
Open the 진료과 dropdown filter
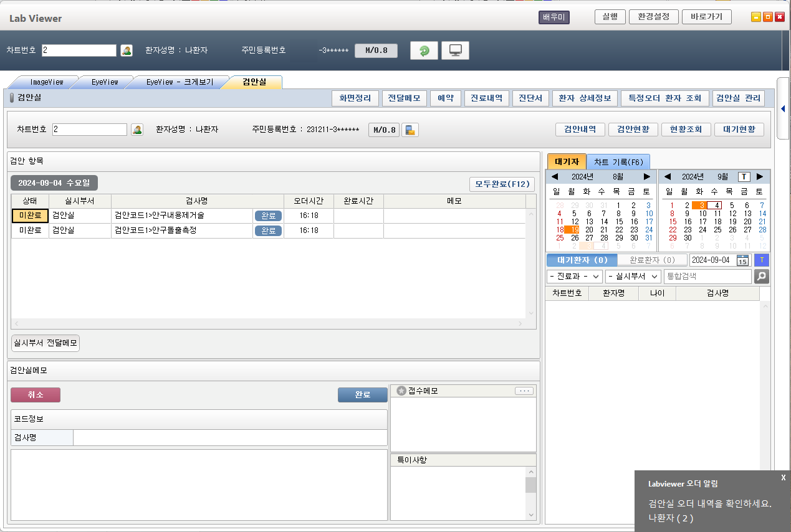[574, 276]
